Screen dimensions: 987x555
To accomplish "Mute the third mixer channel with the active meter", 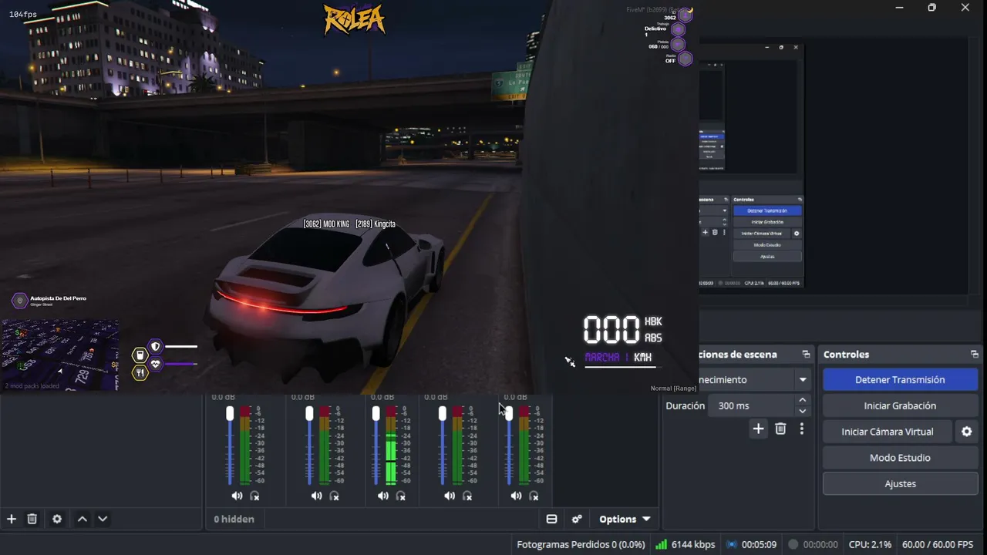I will [x=382, y=496].
